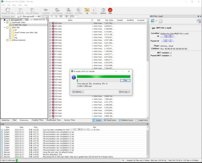Screen dimensions: 202x163
Task: Click Stop button in the progress dialog
Action: coord(125,80)
